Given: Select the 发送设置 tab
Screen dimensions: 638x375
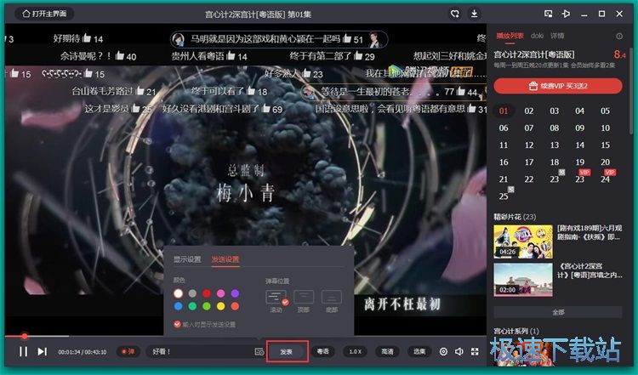Looking at the screenshot, I should click(225, 259).
